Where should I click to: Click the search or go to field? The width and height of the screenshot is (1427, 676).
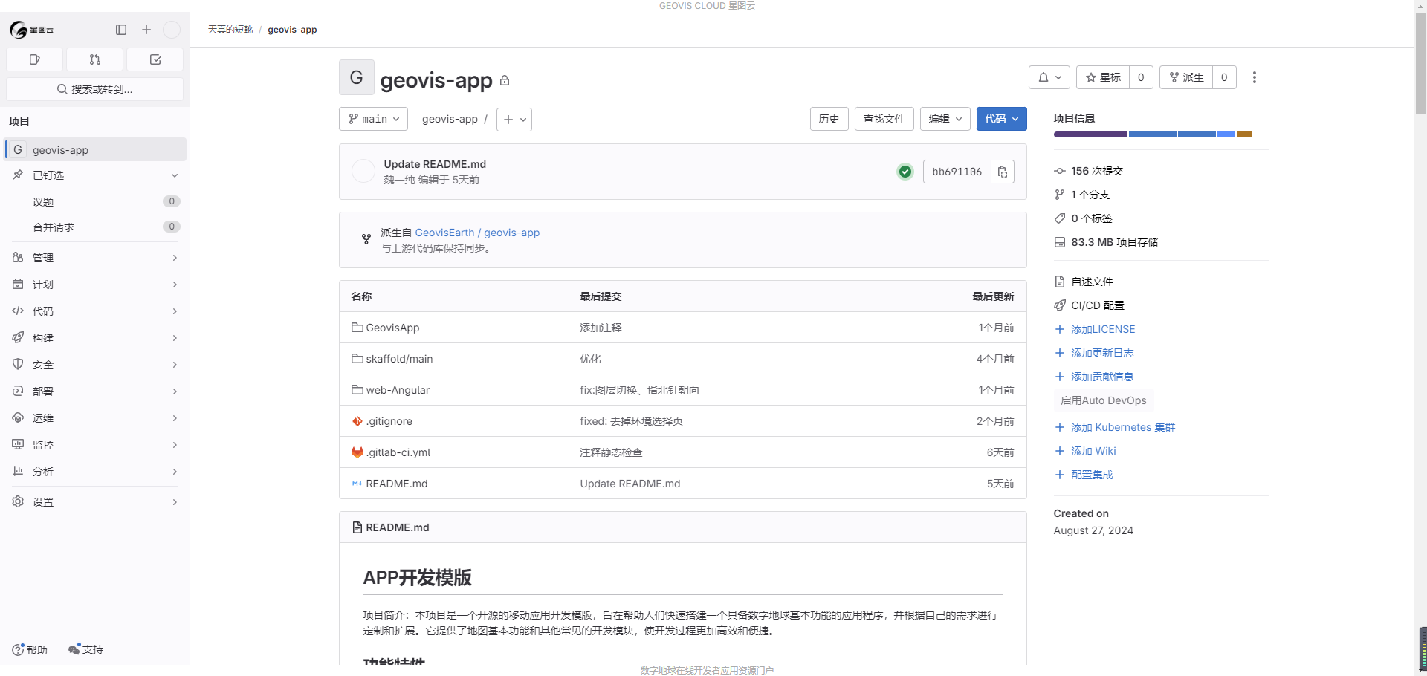[x=94, y=89]
